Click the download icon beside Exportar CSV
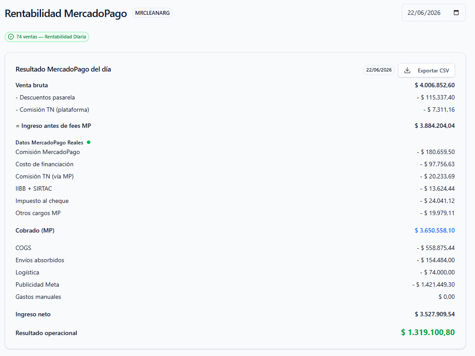The height and width of the screenshot is (356, 475). point(407,71)
